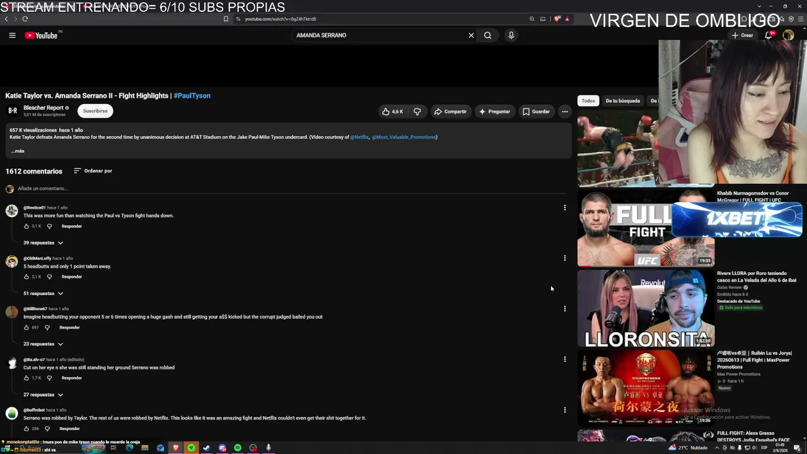Open Brave Rewards triangle icon
This screenshot has width=807, height=454.
(567, 19)
